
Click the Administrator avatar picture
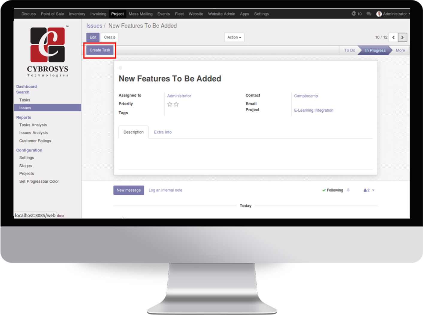(x=379, y=14)
